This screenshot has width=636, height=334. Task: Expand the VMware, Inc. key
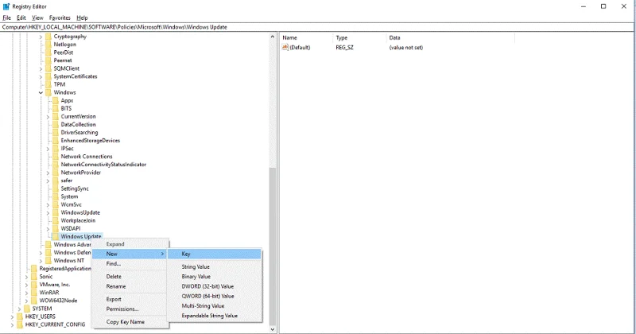[26, 285]
